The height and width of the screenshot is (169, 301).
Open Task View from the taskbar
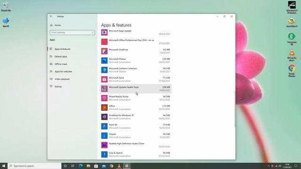coord(73,166)
